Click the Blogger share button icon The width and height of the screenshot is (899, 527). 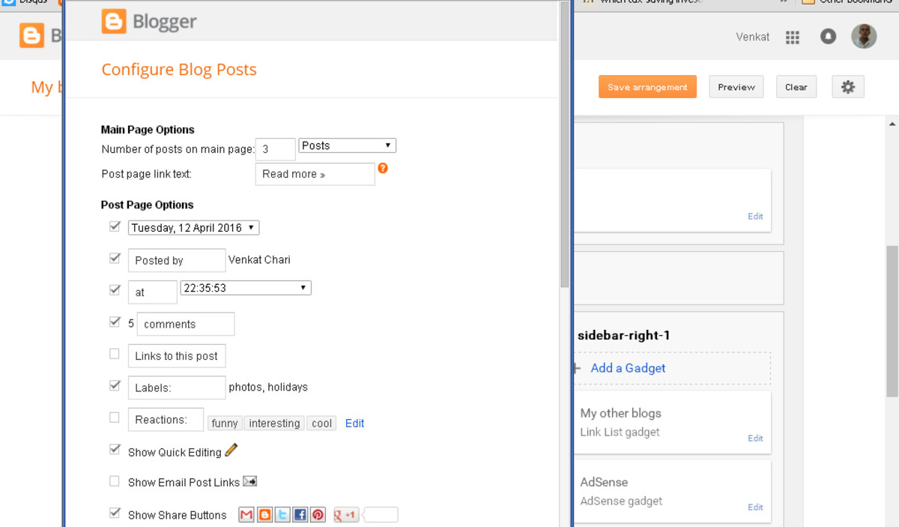pyautogui.click(x=264, y=514)
